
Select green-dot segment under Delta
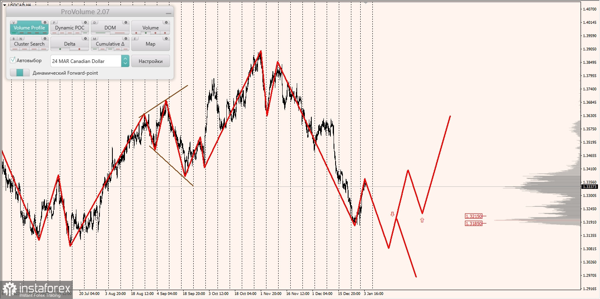click(60, 49)
